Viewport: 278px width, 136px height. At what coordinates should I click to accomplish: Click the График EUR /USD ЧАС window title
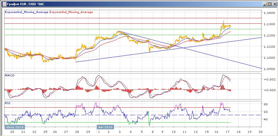pos(26,4)
